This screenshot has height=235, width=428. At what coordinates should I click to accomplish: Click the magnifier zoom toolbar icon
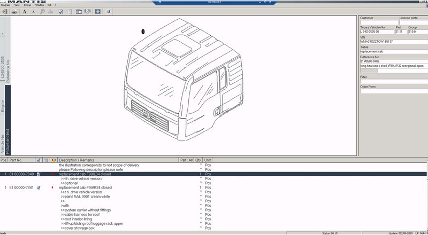point(42,12)
